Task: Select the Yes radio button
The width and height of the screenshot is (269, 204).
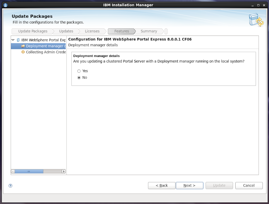Action: [x=79, y=71]
